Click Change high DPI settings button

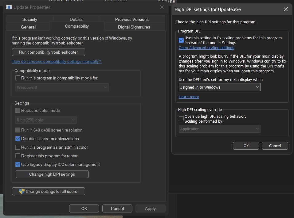(52, 174)
